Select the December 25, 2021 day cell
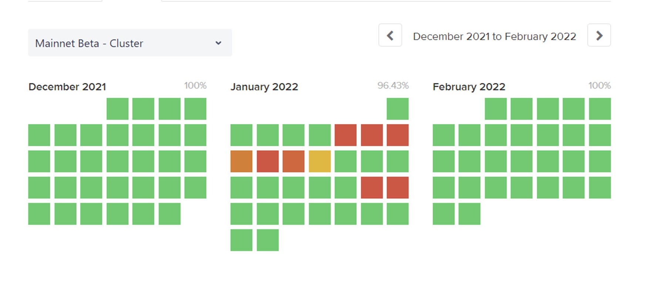Screen dimensions: 666x281 point(195,188)
